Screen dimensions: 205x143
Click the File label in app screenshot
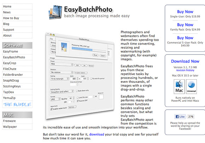51,39
